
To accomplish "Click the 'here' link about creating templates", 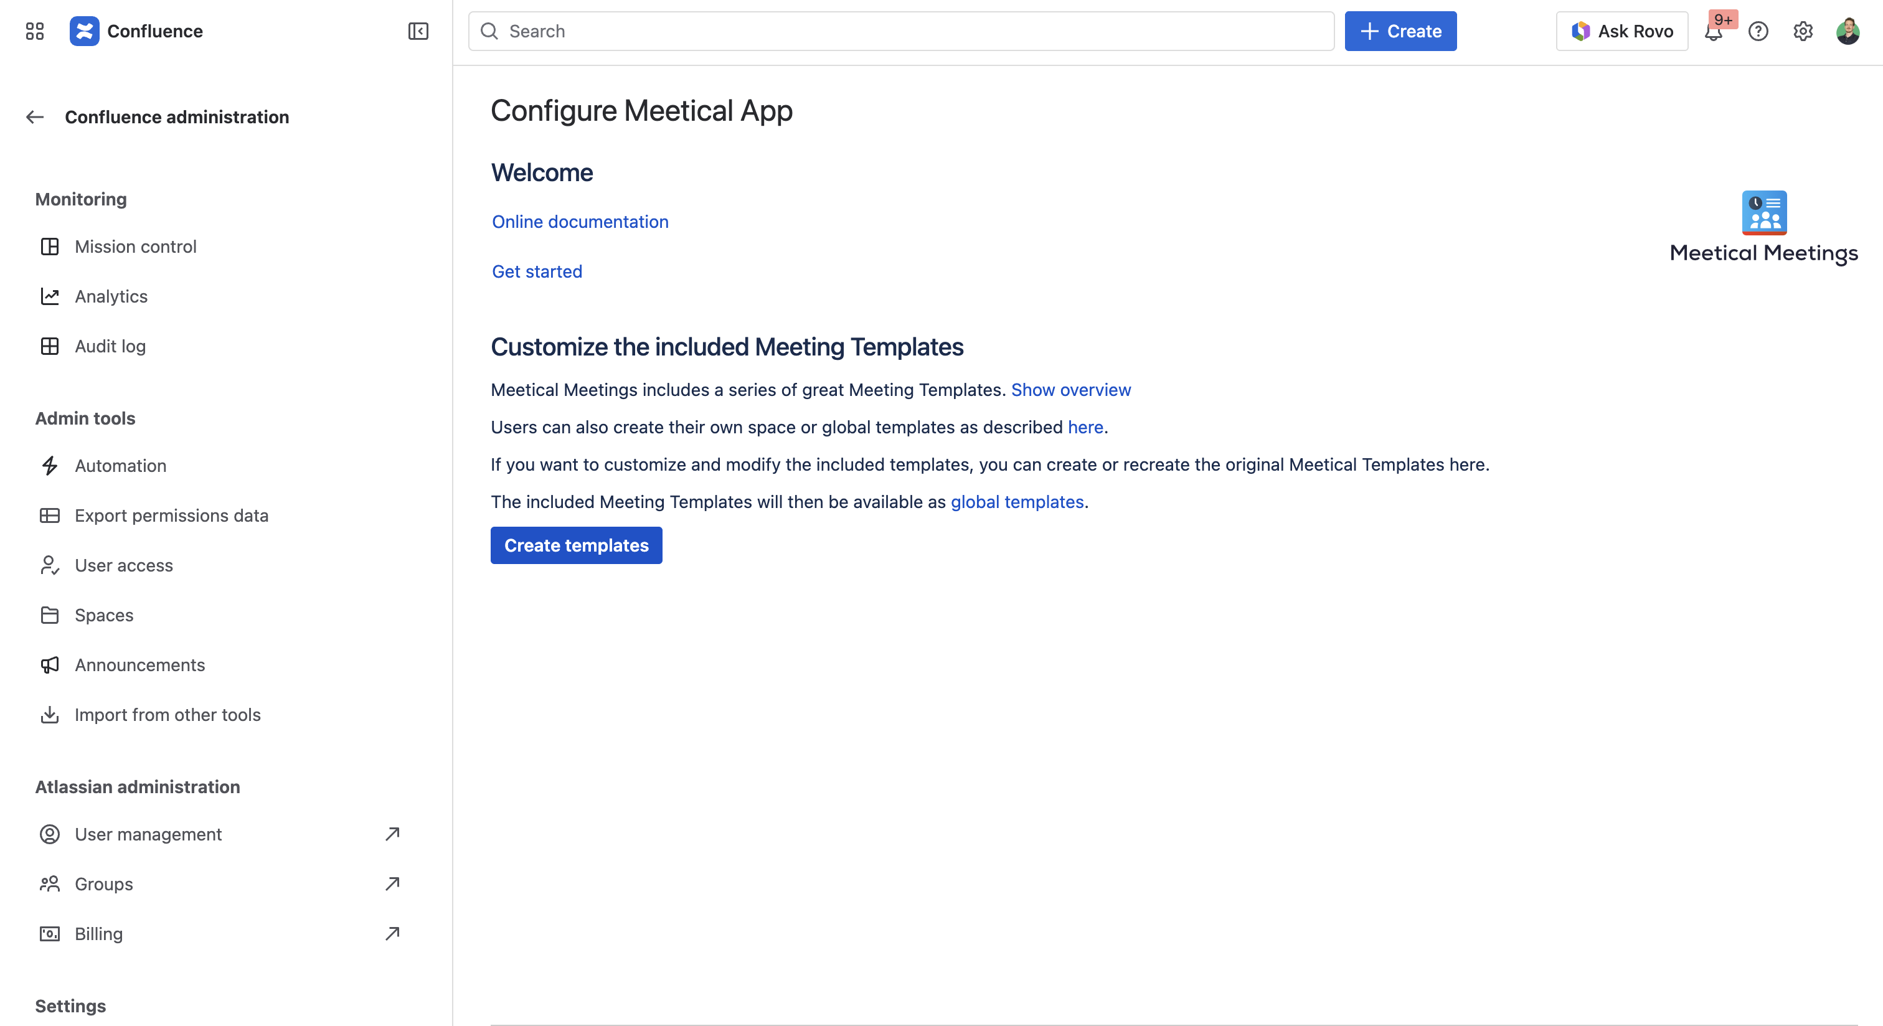I will click(1085, 426).
